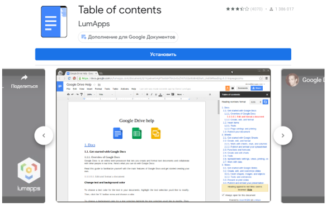Click the blue Установить install button
The image size is (331, 209).
tap(163, 54)
